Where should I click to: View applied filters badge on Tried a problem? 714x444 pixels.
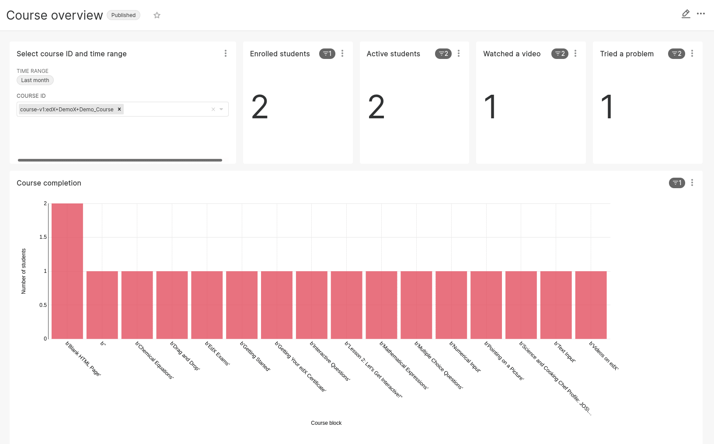click(x=676, y=54)
